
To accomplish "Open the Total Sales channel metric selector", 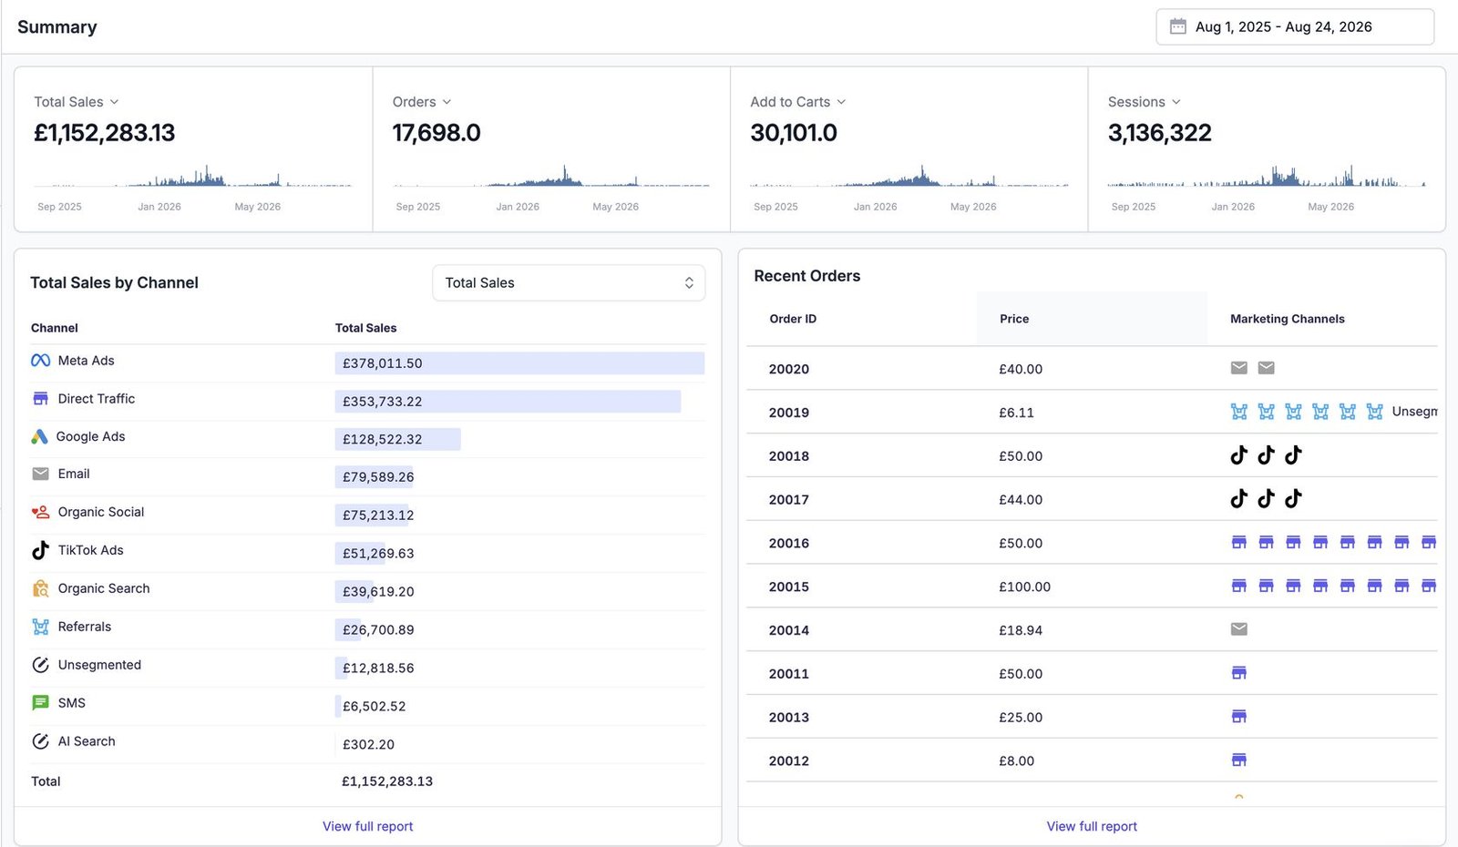I will coord(569,283).
